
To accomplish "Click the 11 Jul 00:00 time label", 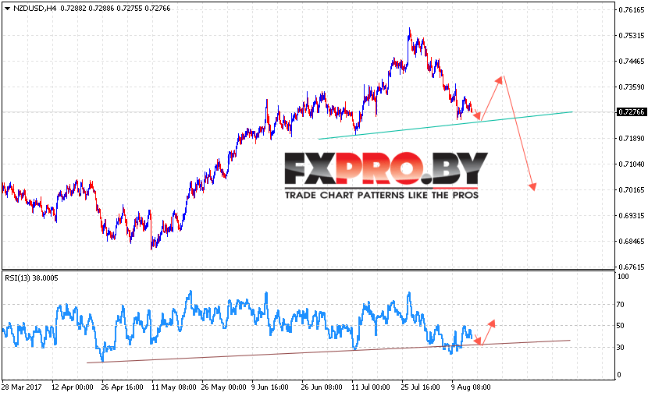I will pos(370,387).
